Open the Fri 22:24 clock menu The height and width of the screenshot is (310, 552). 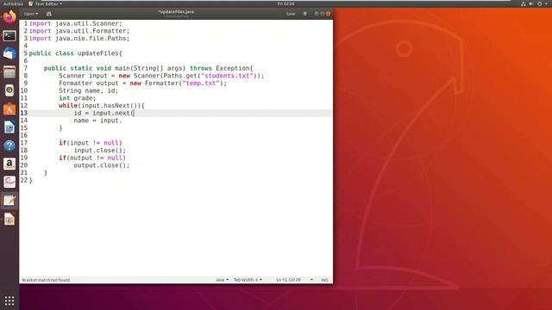click(285, 3)
